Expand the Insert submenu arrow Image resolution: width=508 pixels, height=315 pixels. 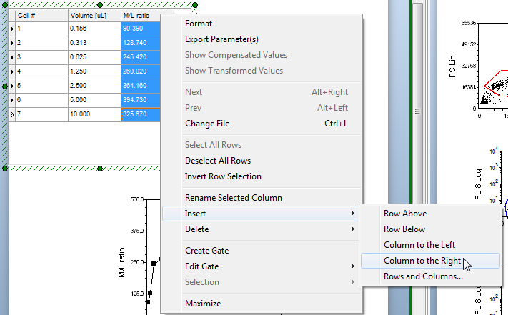352,214
